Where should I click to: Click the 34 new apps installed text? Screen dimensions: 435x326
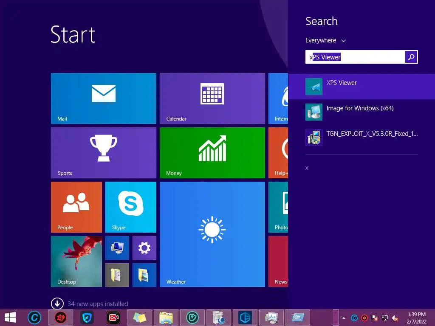click(98, 304)
